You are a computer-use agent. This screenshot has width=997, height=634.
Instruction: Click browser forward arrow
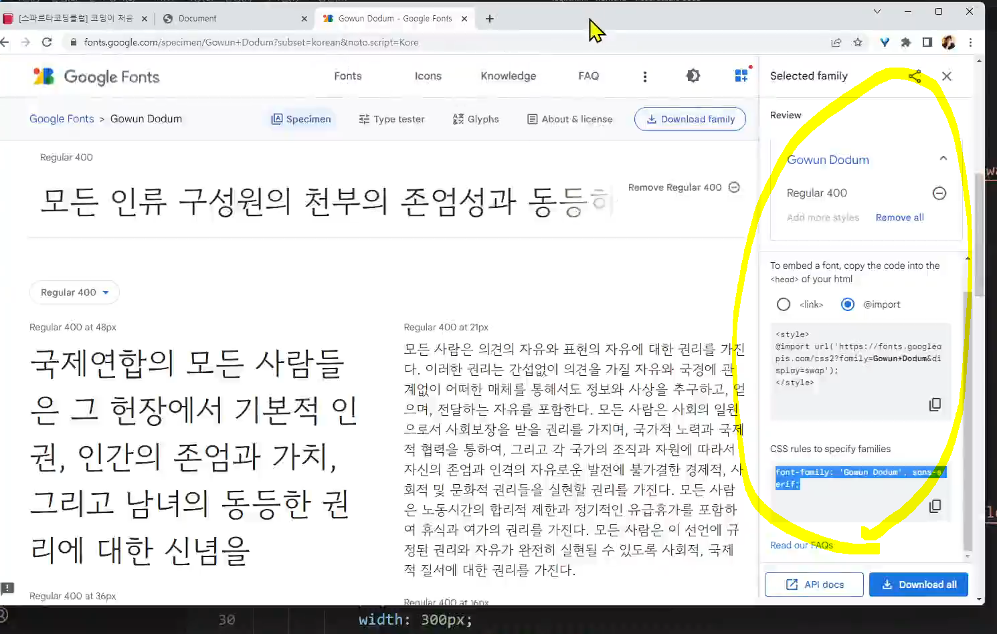click(x=25, y=42)
